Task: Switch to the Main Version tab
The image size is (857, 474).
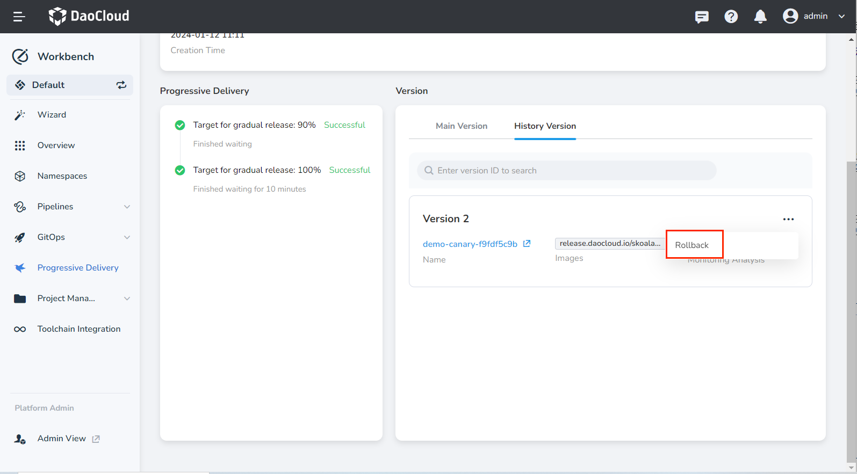Action: click(x=461, y=126)
